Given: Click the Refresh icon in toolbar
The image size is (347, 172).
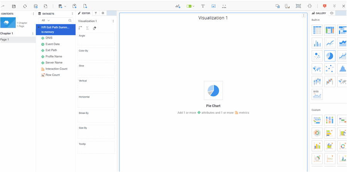Looking at the screenshot, I should pyautogui.click(x=25, y=6).
